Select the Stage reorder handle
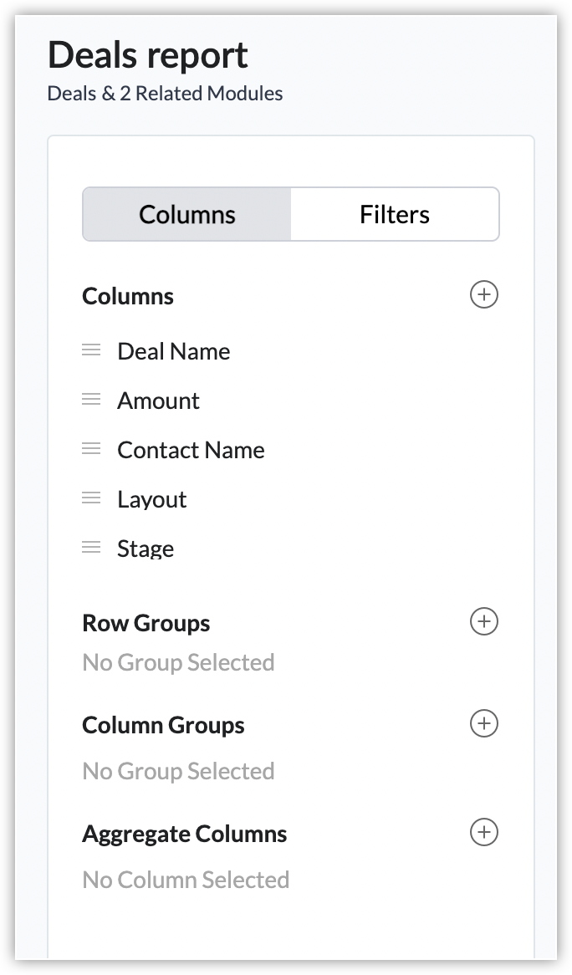572x975 pixels. point(91,548)
